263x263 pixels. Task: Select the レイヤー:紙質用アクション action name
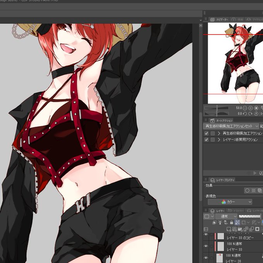[x=240, y=140]
